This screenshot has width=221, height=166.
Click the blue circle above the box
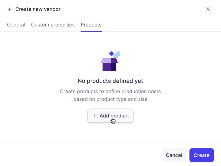point(111,53)
